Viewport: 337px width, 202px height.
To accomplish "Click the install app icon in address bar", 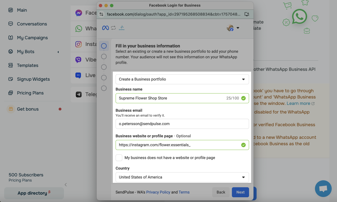I will tap(247, 14).
